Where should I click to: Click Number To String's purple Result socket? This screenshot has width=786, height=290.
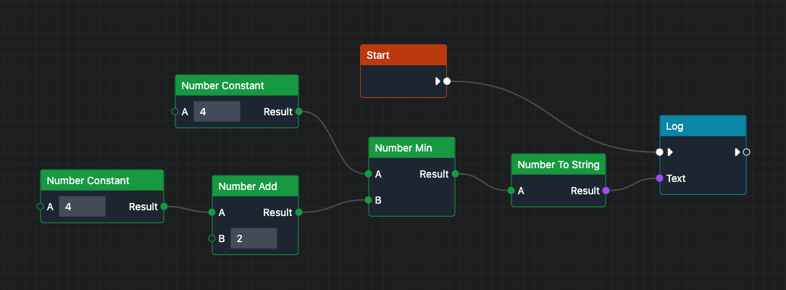606,191
